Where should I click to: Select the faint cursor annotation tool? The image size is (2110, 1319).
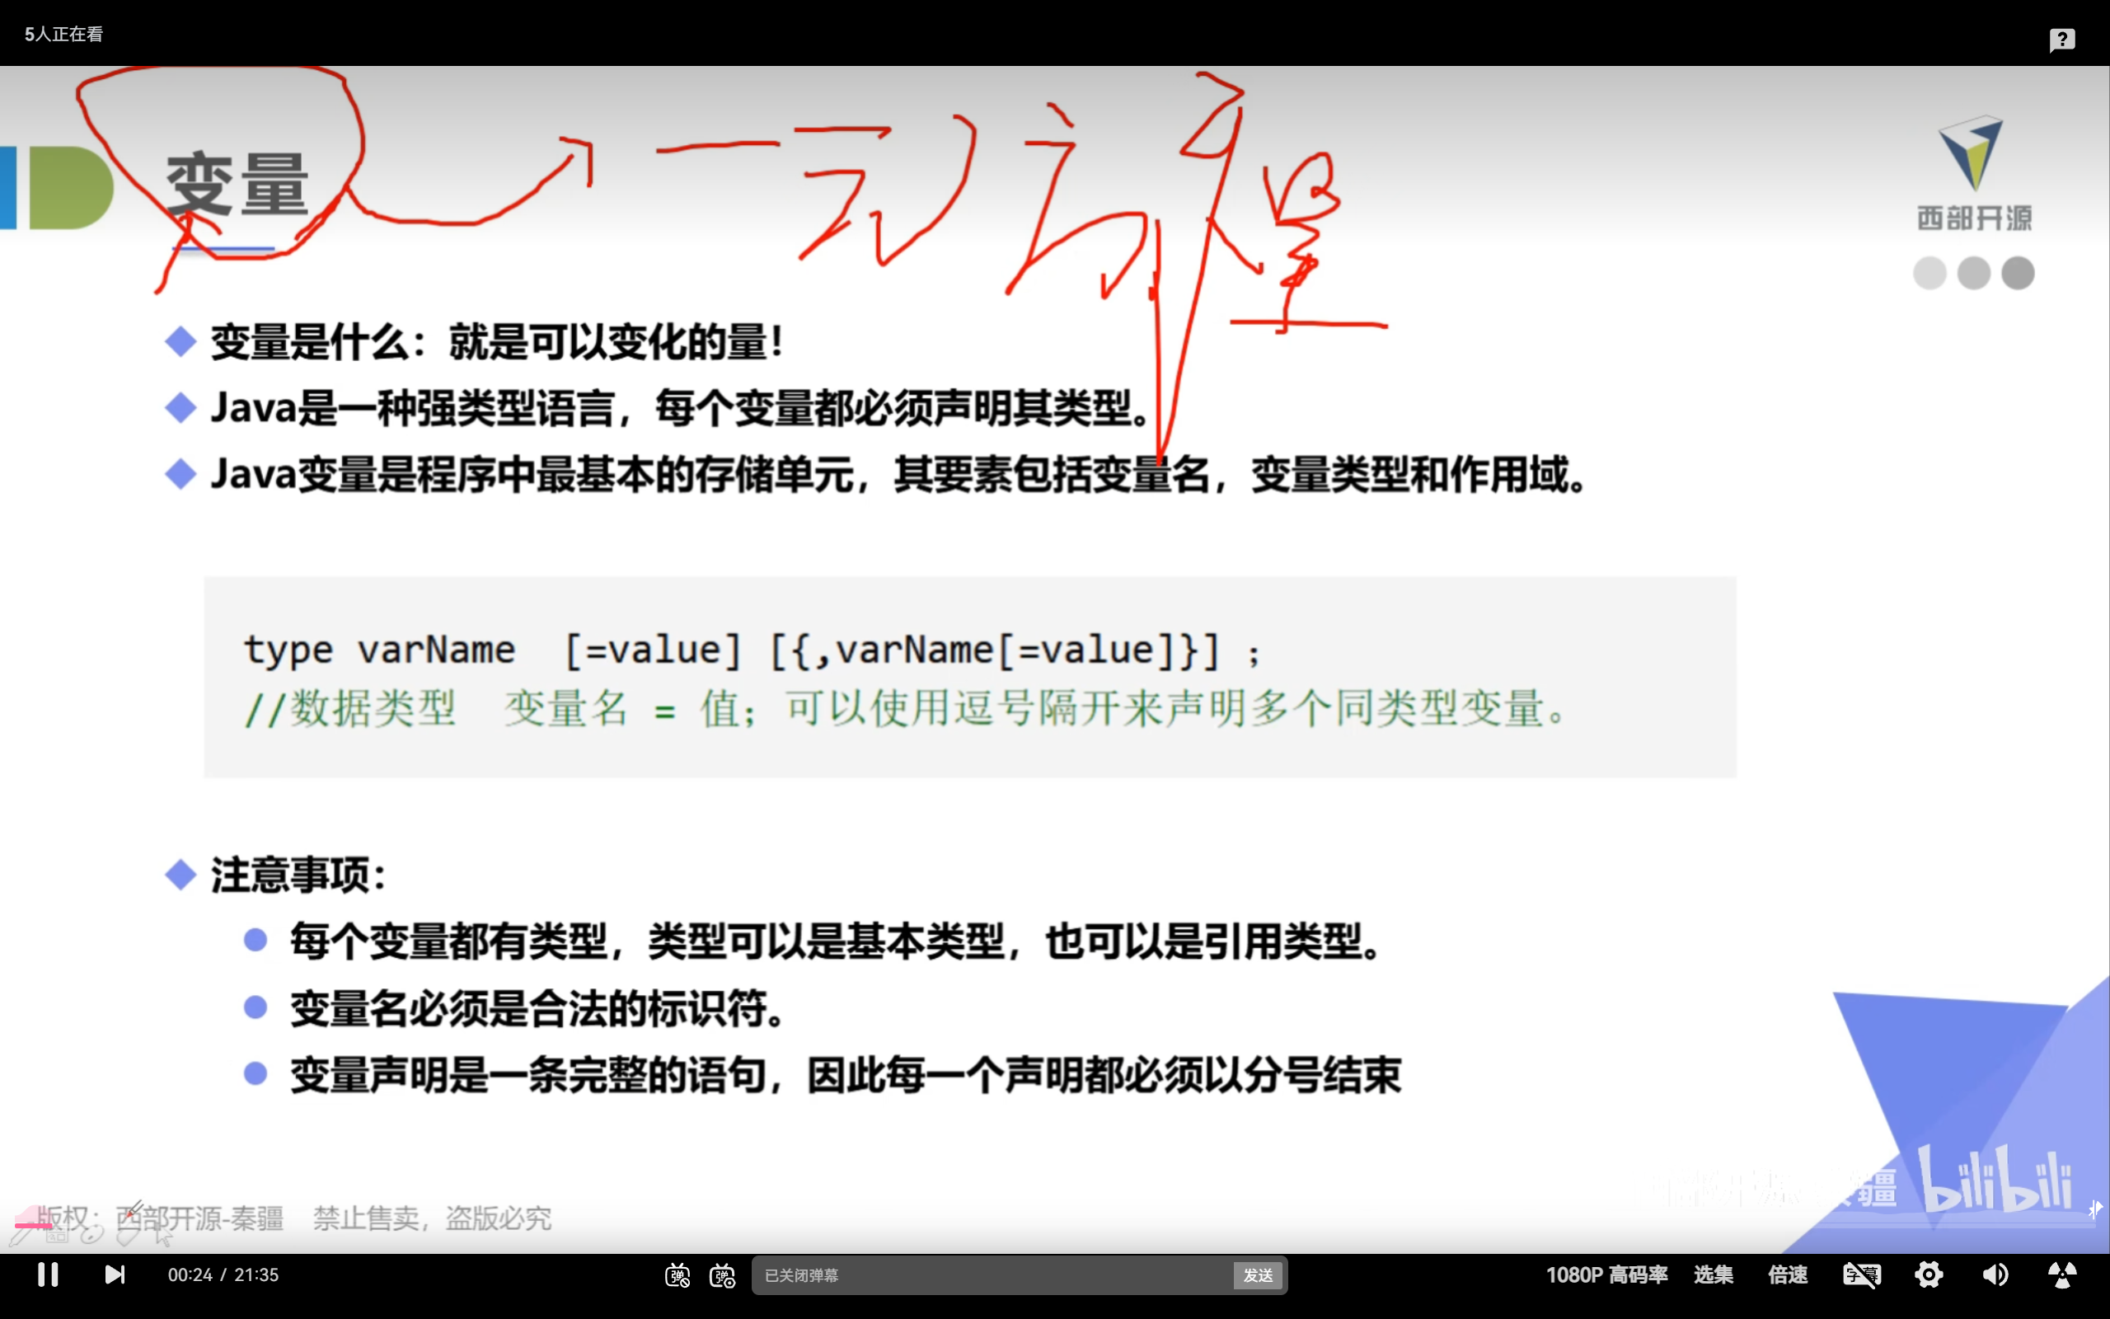pyautogui.click(x=163, y=1236)
